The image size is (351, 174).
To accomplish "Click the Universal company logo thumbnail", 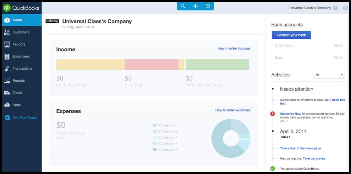I will tap(52, 21).
